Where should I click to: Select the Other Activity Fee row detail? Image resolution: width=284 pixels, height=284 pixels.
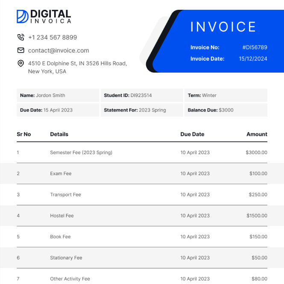click(70, 279)
